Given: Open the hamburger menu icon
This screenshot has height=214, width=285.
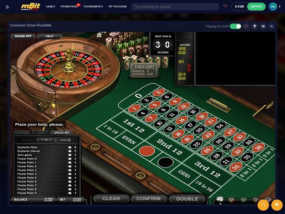Looking at the screenshot, I should click(x=8, y=7).
